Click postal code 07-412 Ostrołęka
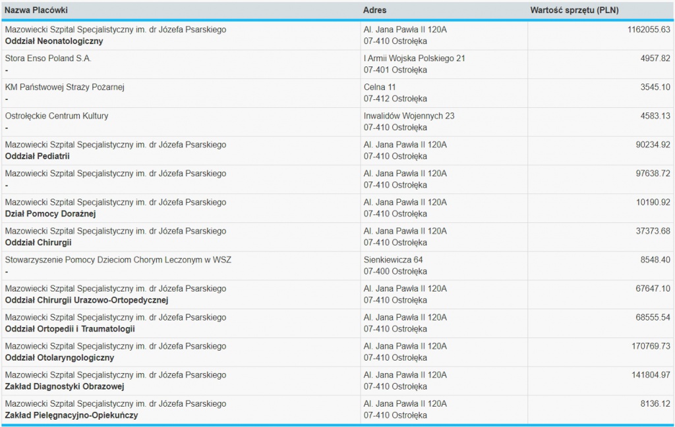 click(x=396, y=99)
